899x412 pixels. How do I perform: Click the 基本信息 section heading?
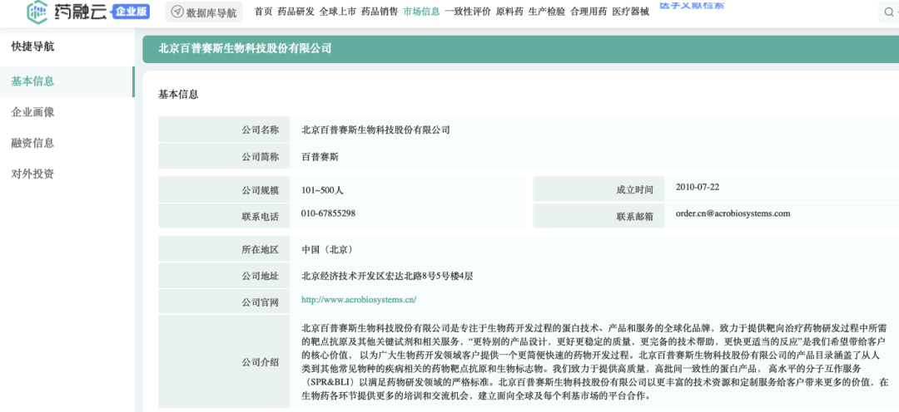[x=178, y=95]
